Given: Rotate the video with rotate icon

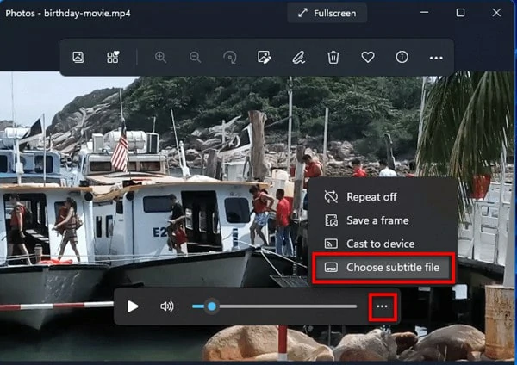Looking at the screenshot, I should 230,58.
